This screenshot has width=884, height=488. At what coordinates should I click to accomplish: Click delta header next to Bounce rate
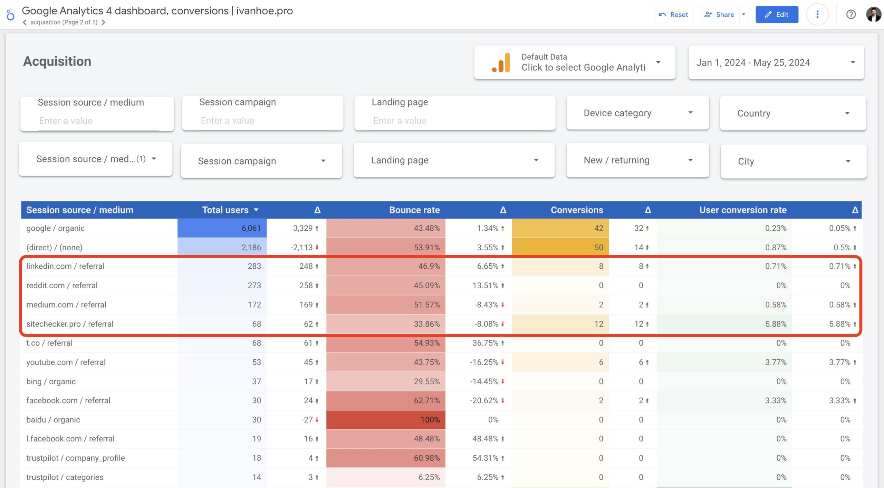[x=503, y=210]
